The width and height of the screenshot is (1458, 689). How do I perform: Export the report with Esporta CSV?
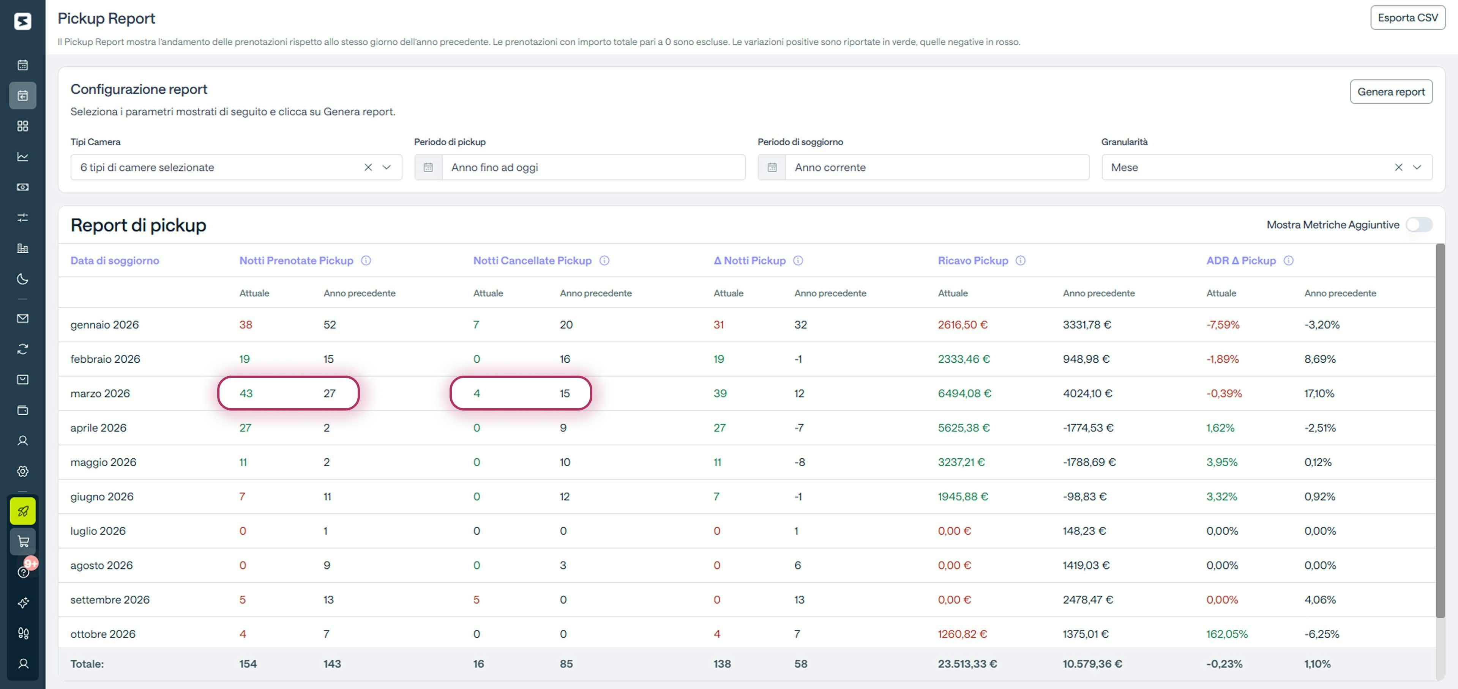tap(1408, 17)
